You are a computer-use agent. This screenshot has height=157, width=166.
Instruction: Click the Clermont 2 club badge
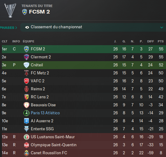click(x=26, y=57)
